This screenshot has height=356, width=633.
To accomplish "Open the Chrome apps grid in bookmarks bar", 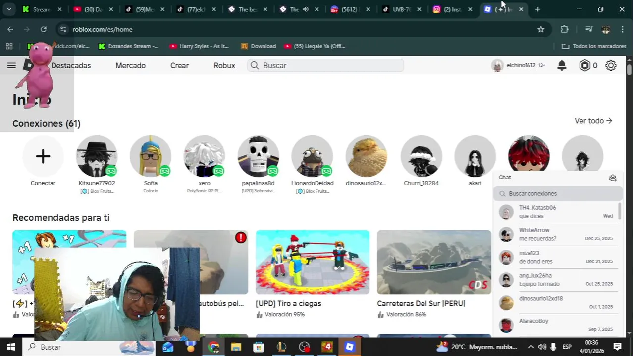I will 9,46.
